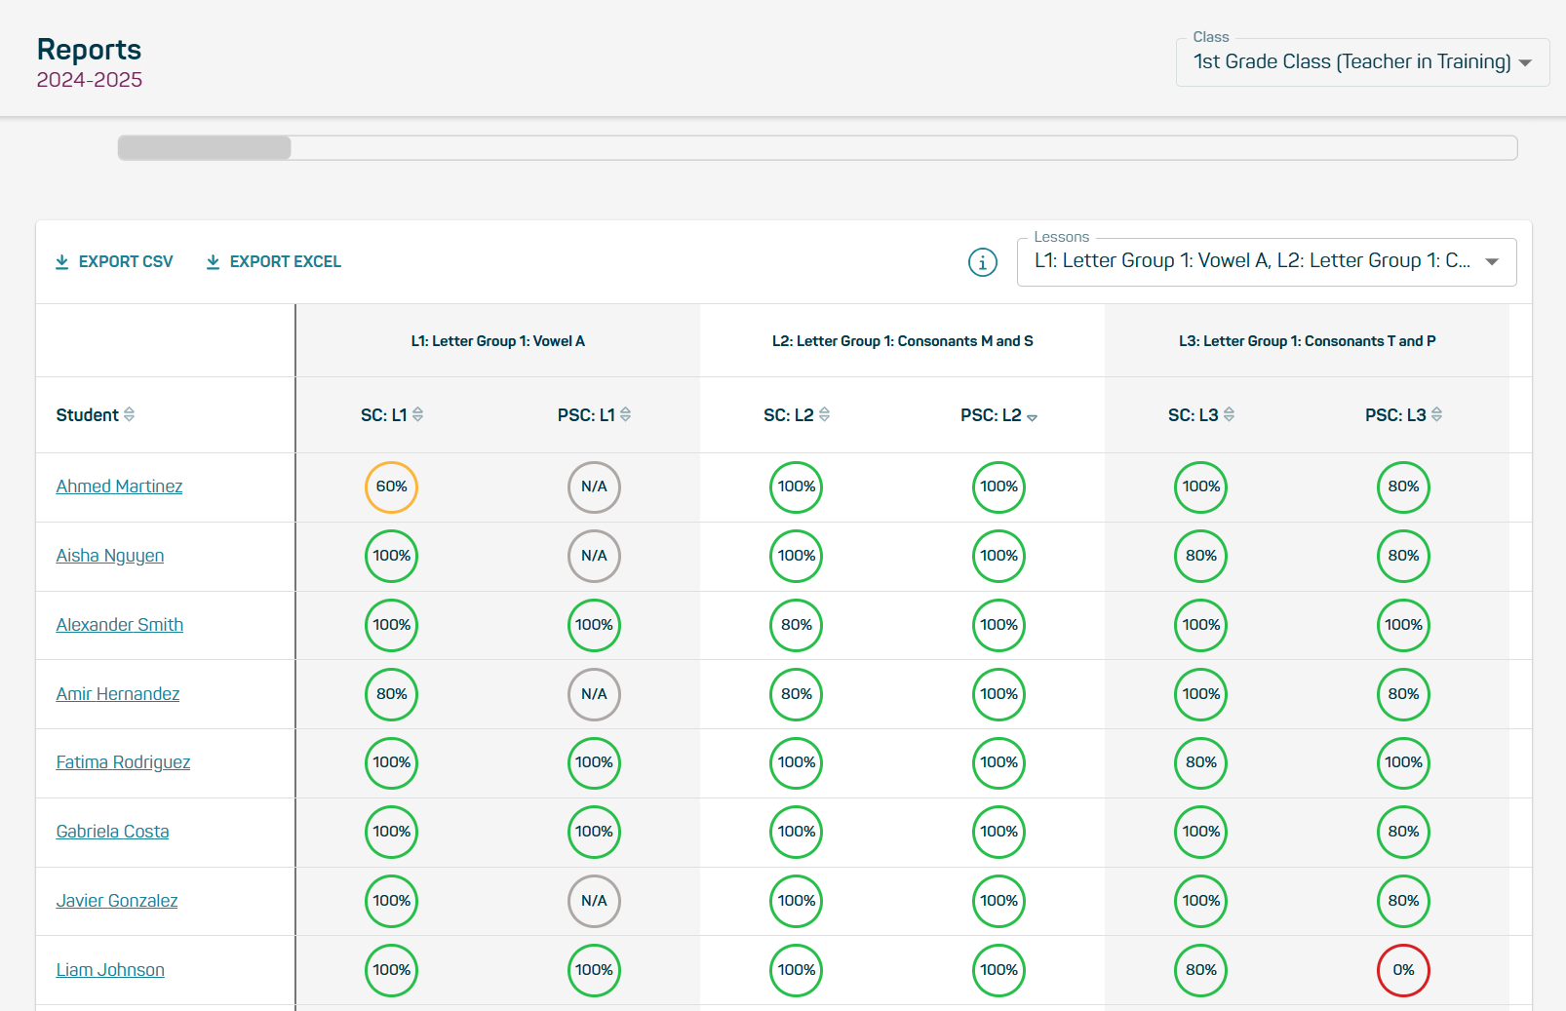Click Gabriela Costa's 100% SC: L1 score

pyautogui.click(x=392, y=832)
